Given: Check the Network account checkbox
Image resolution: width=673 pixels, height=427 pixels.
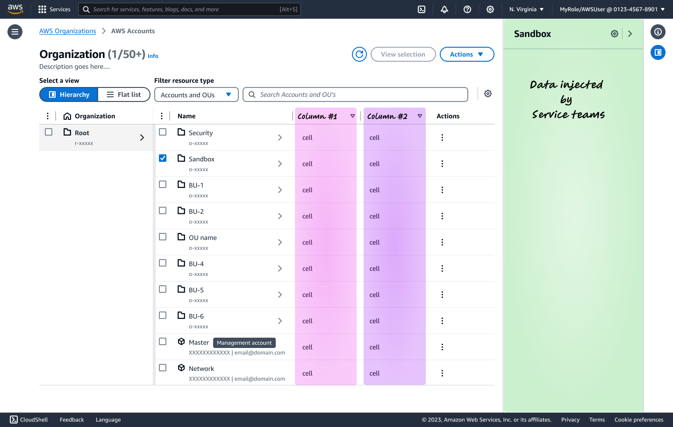Looking at the screenshot, I should pos(163,368).
